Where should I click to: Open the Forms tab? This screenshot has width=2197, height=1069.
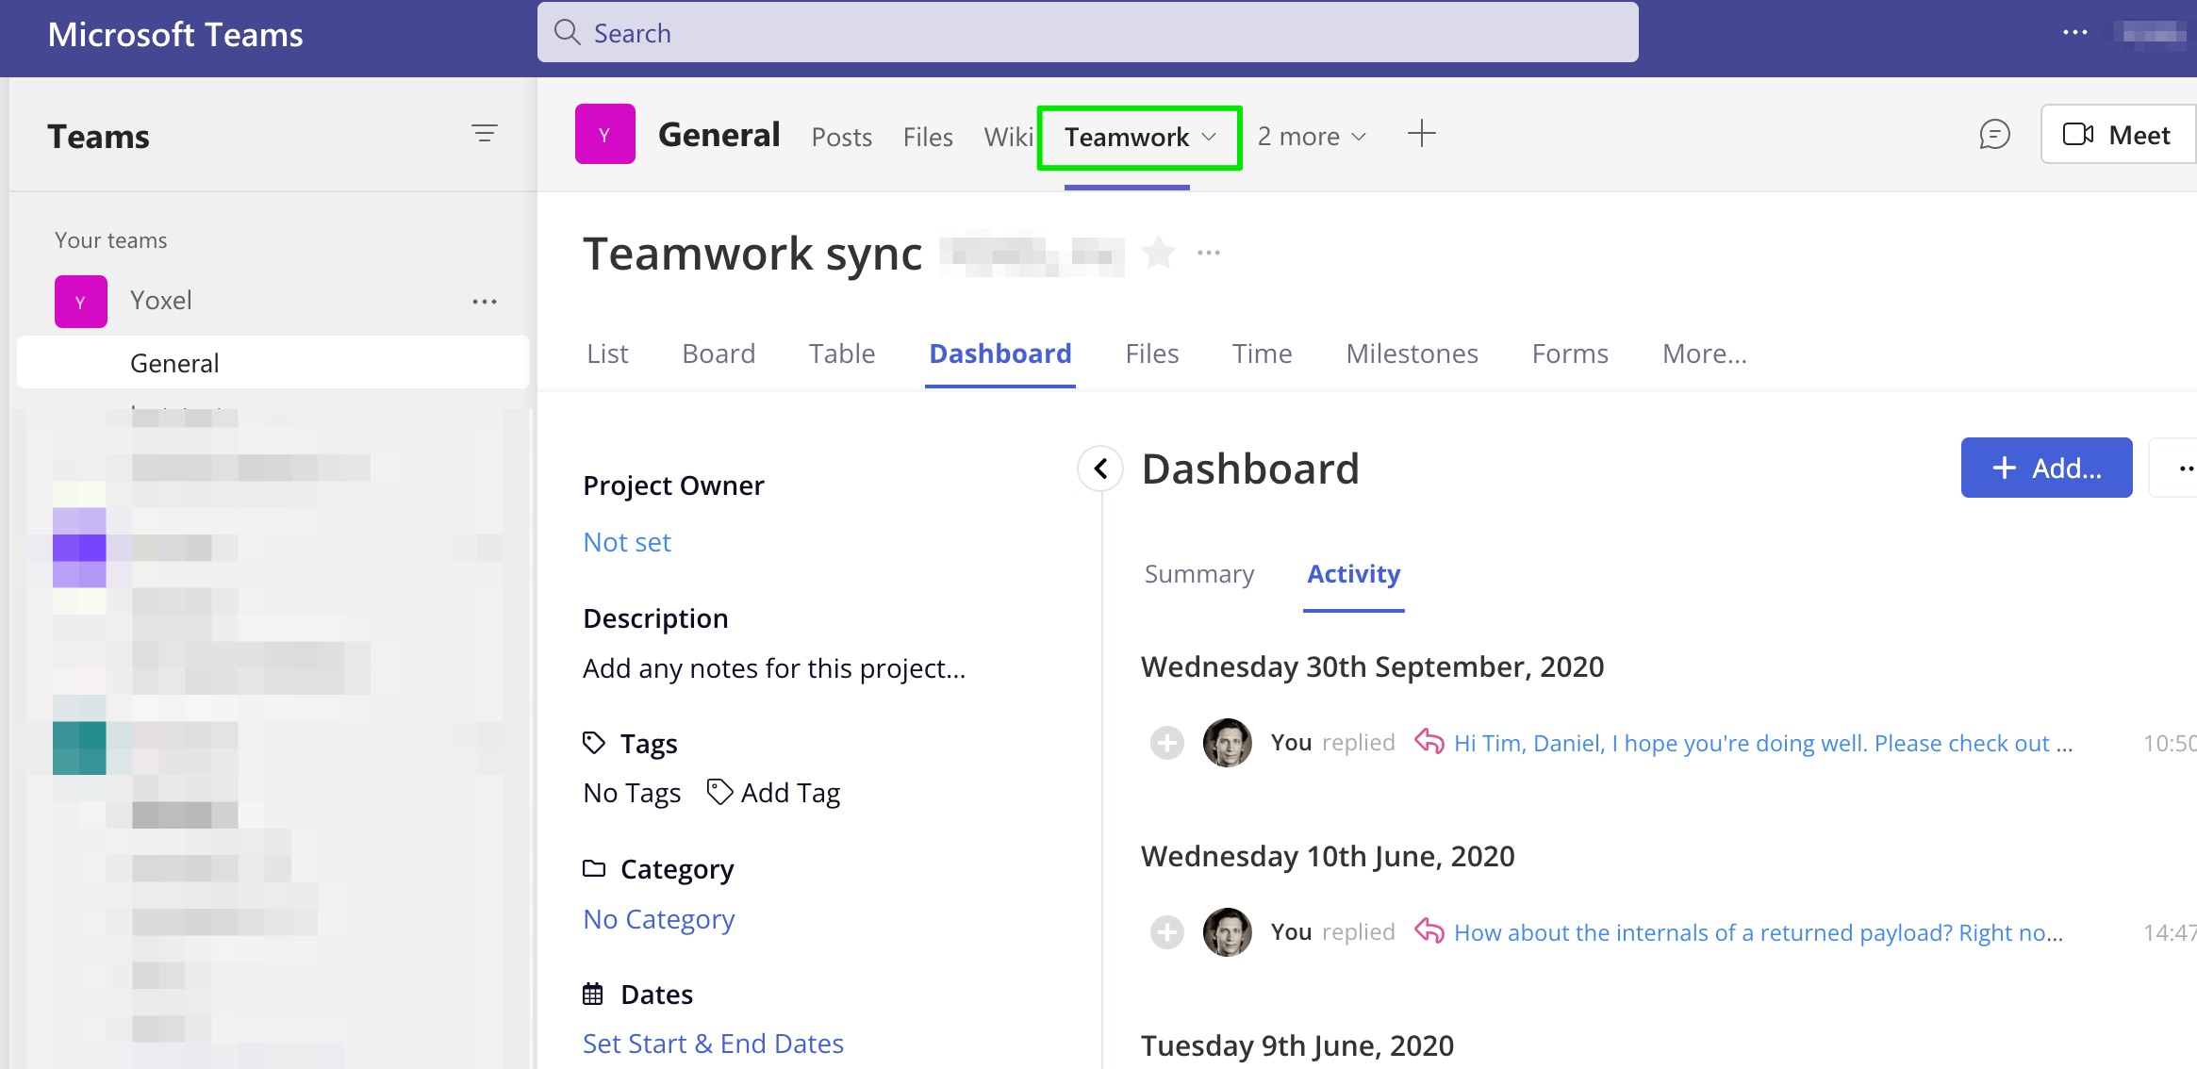pyautogui.click(x=1570, y=354)
